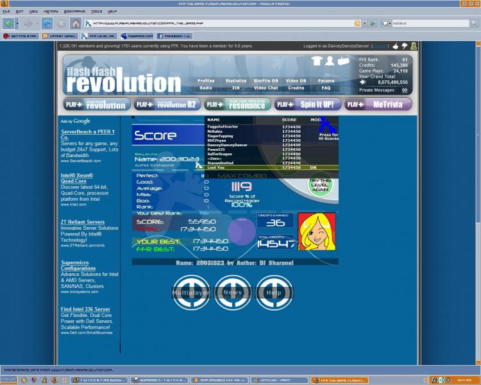Viewport: 481px width, 385px height.
Task: Open the Intel Xeon Quad-Core ad
Action: click(x=77, y=178)
